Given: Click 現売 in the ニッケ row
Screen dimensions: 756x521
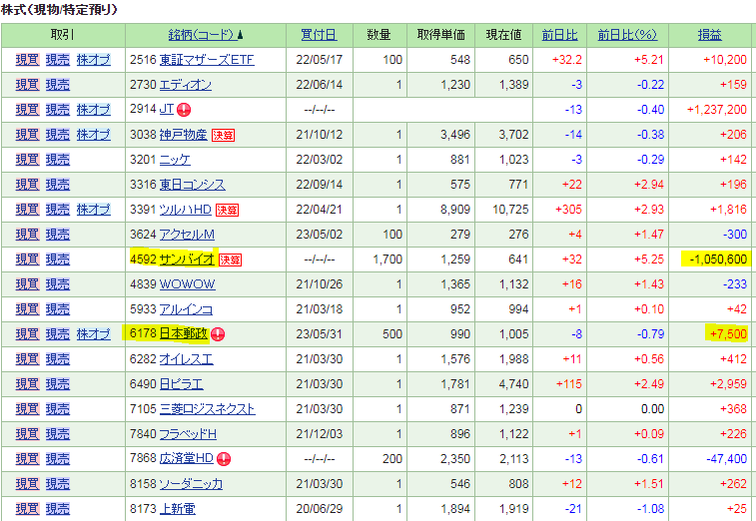Looking at the screenshot, I should [58, 160].
